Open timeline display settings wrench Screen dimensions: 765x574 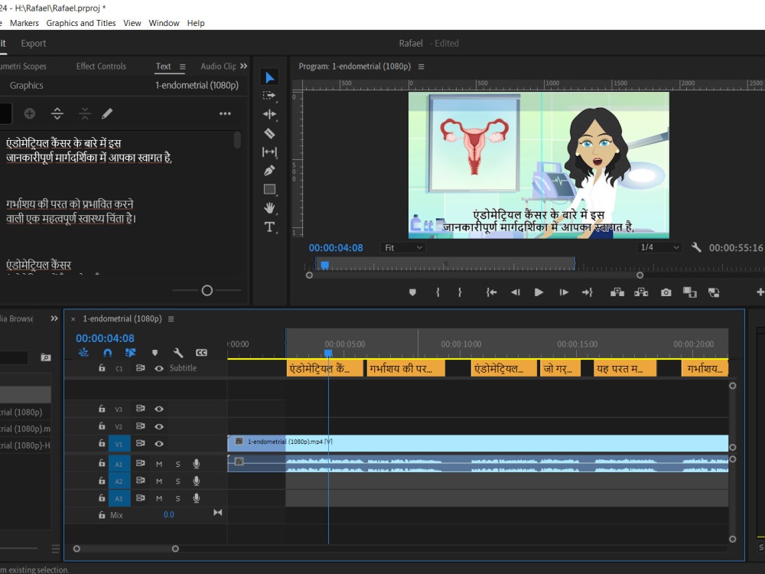click(178, 352)
